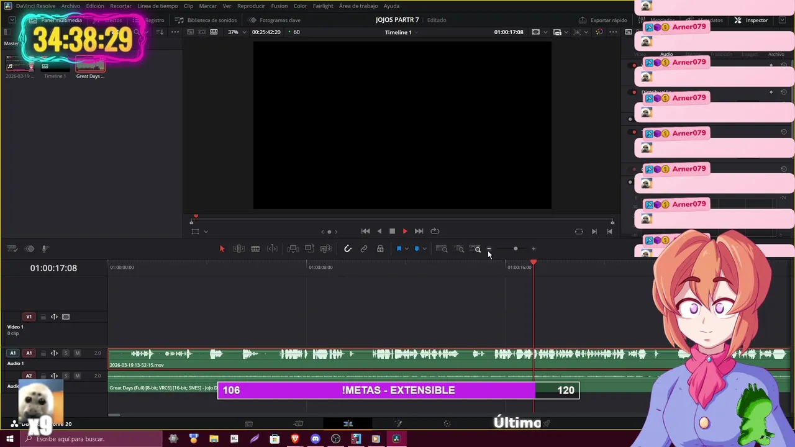
Task: Lock the Video 1 track
Action: pyautogui.click(x=43, y=317)
